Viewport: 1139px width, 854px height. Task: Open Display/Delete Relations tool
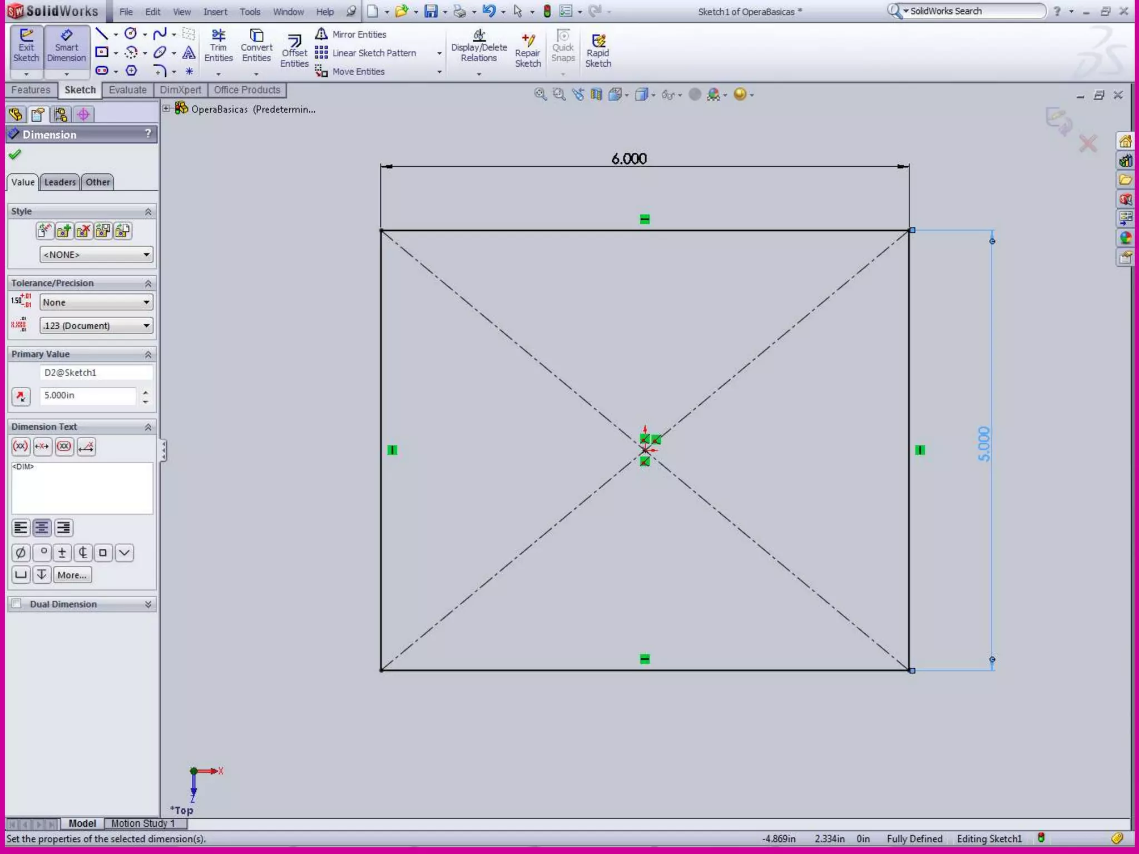tap(478, 47)
